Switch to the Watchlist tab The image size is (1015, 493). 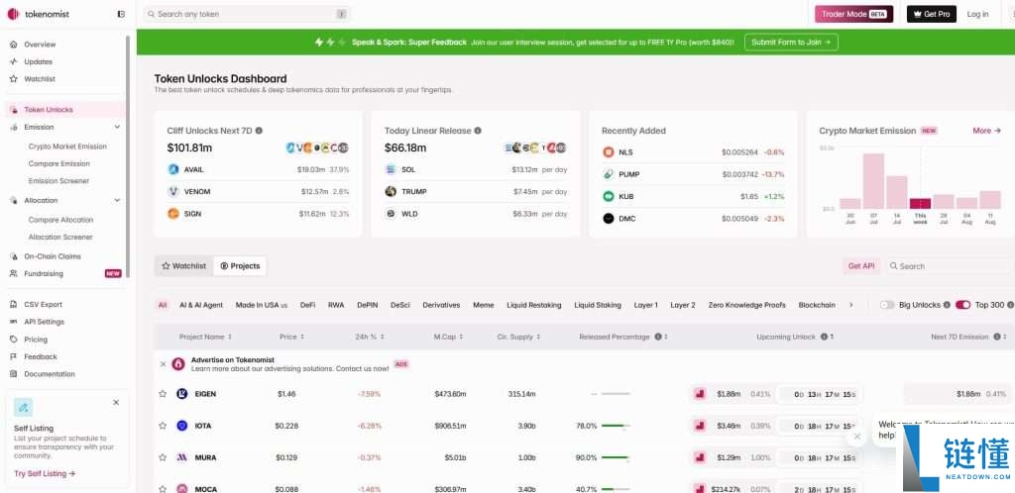[x=184, y=266]
